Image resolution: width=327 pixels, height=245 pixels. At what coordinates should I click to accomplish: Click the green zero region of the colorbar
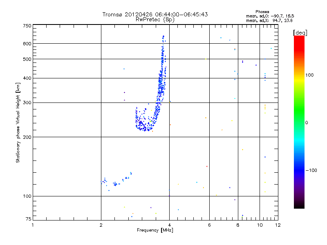click(299, 122)
